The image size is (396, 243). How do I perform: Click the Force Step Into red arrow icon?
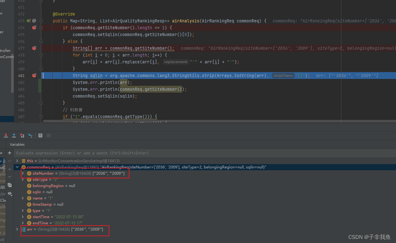click(x=6, y=135)
